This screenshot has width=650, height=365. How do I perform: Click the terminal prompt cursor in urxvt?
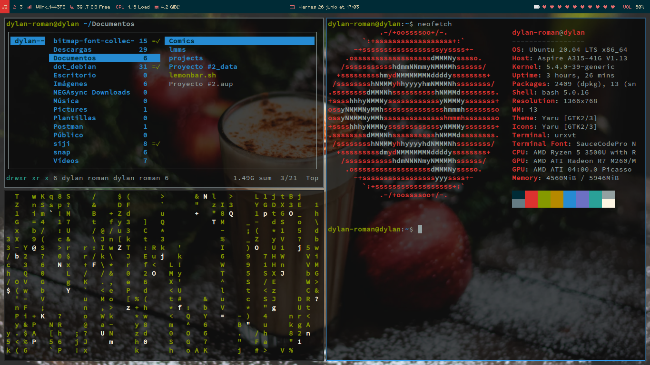(420, 229)
